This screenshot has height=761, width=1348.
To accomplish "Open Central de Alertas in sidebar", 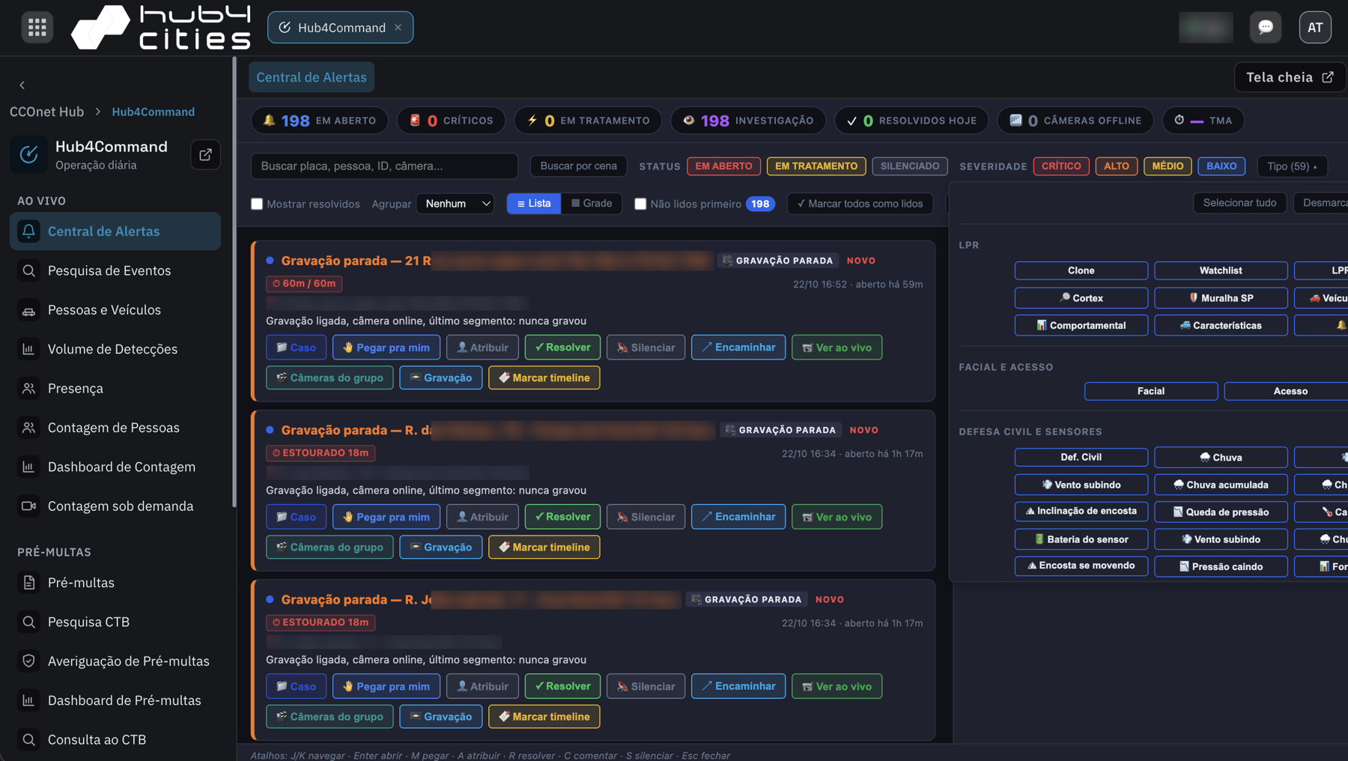I will pos(115,231).
